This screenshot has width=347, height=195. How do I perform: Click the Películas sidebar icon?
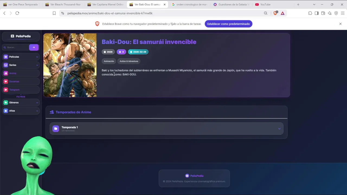[6, 57]
